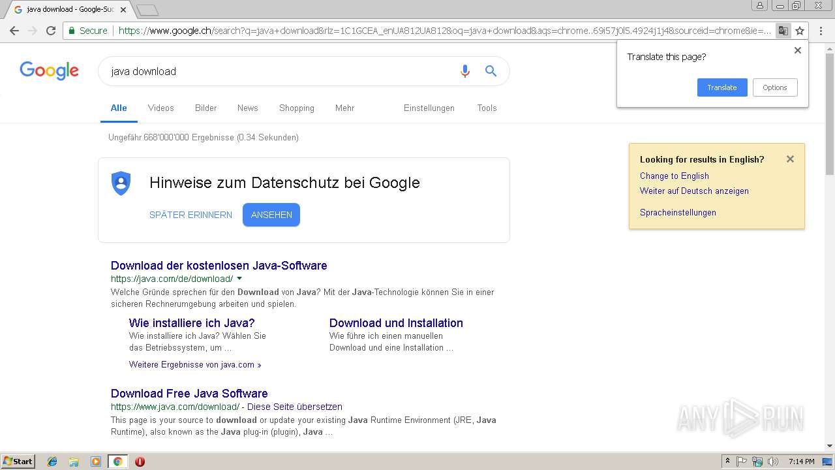The width and height of the screenshot is (835, 470).
Task: Bookmark this page with star icon
Action: pos(800,31)
